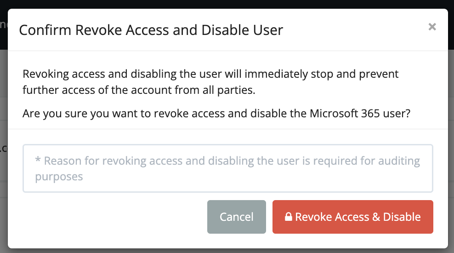Confirm with Revoke Access & Disable button
Image resolution: width=454 pixels, height=253 pixels.
(352, 217)
